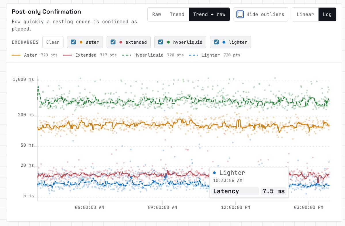Select the Log scale option
This screenshot has width=345, height=226.
click(x=327, y=14)
